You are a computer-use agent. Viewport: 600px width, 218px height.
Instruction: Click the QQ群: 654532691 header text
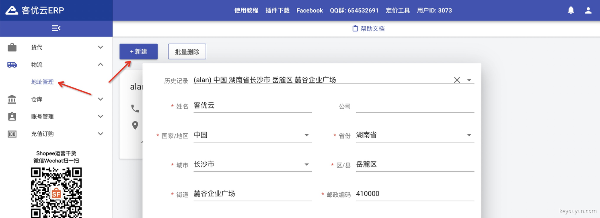[354, 10]
